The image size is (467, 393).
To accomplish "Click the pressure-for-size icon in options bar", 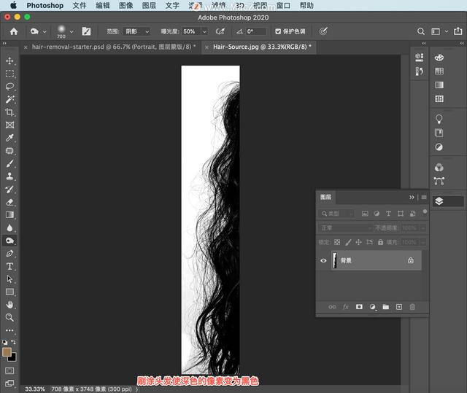I will click(x=323, y=31).
